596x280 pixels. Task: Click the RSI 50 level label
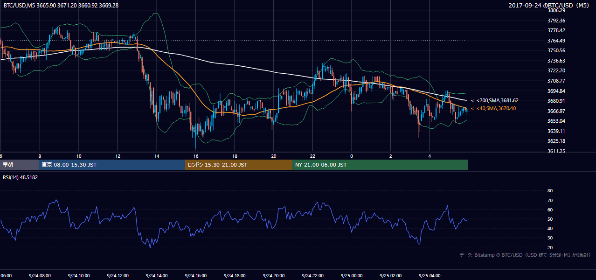point(550,219)
